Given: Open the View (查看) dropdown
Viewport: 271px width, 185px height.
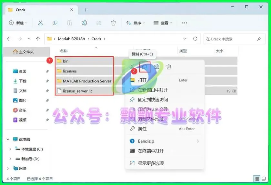Looking at the screenshot, I should click(163, 23).
